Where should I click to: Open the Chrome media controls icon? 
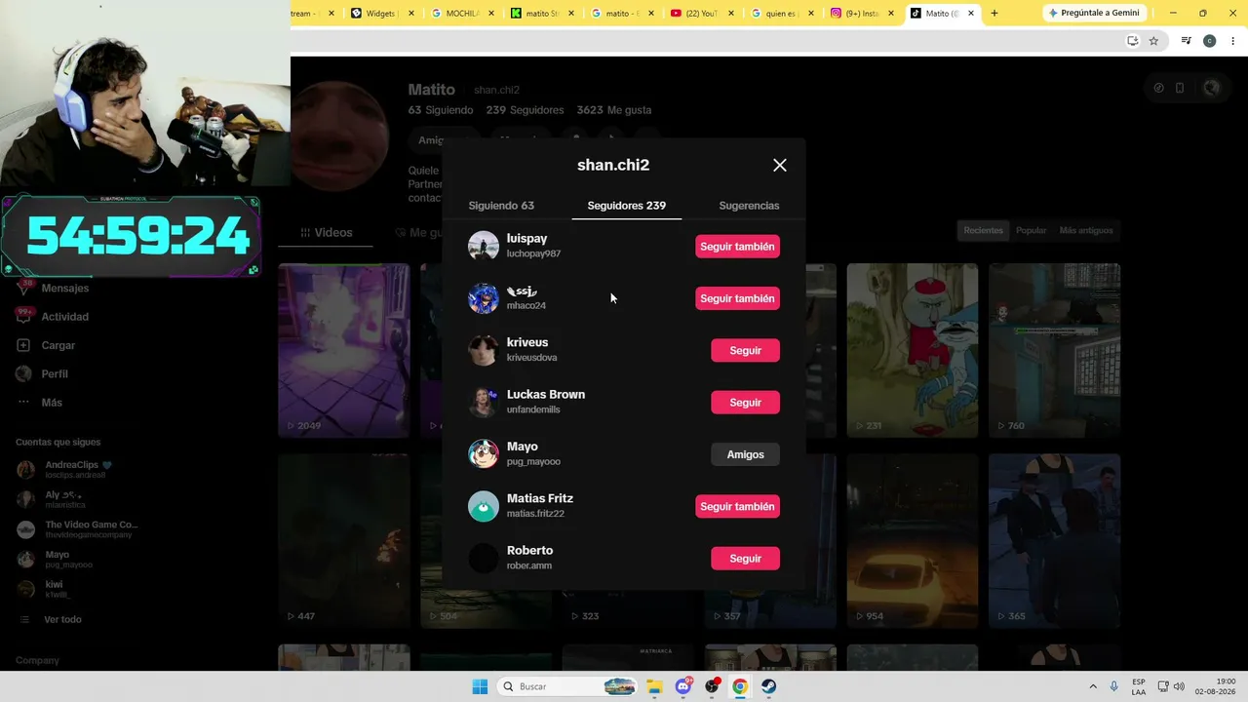1186,41
